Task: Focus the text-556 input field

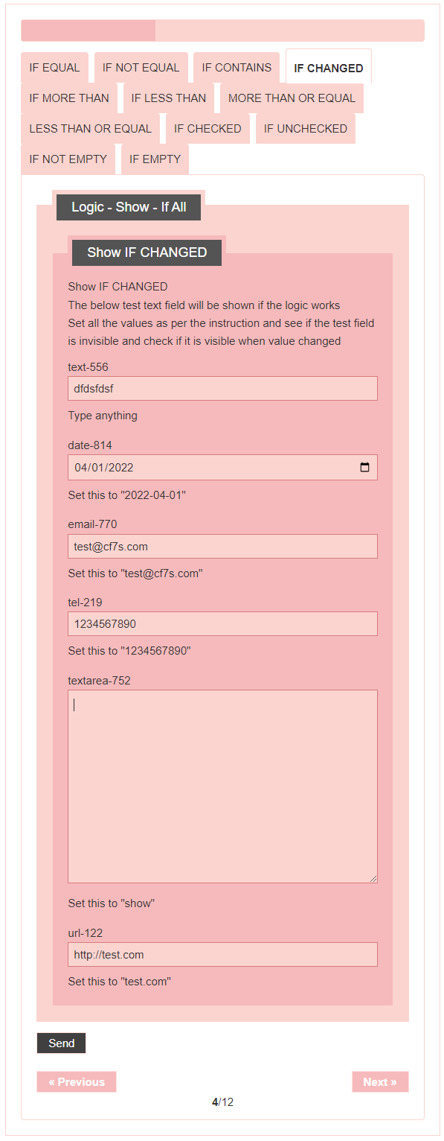Action: (x=222, y=388)
